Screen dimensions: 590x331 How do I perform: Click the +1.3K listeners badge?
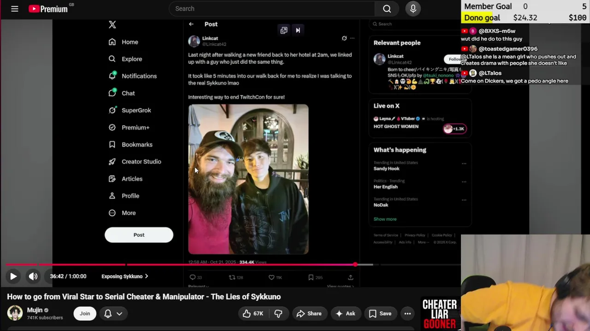(x=454, y=129)
